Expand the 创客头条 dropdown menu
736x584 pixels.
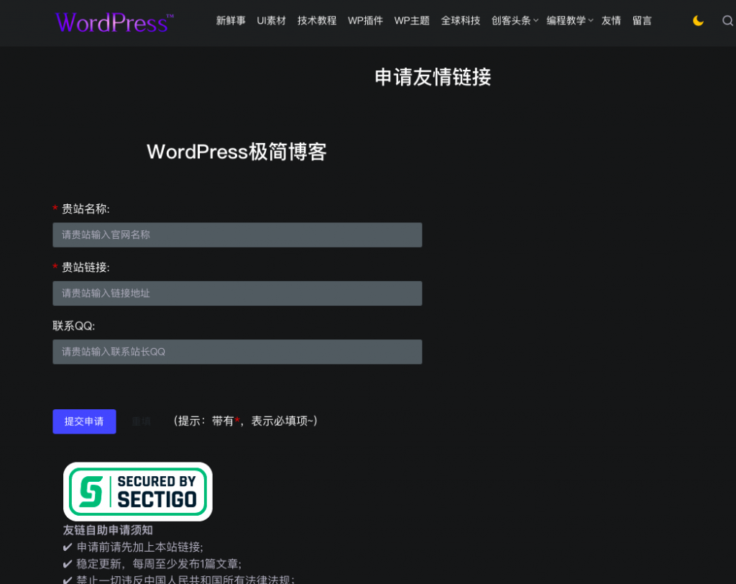point(515,21)
